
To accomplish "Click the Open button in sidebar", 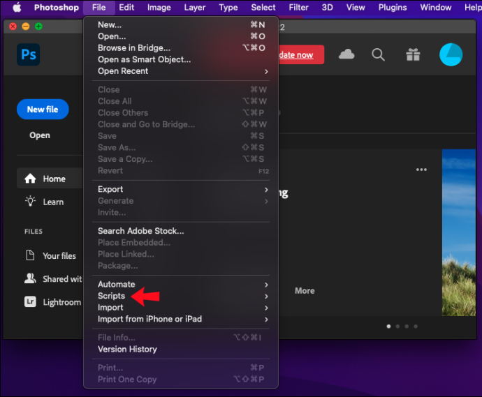I will [40, 135].
